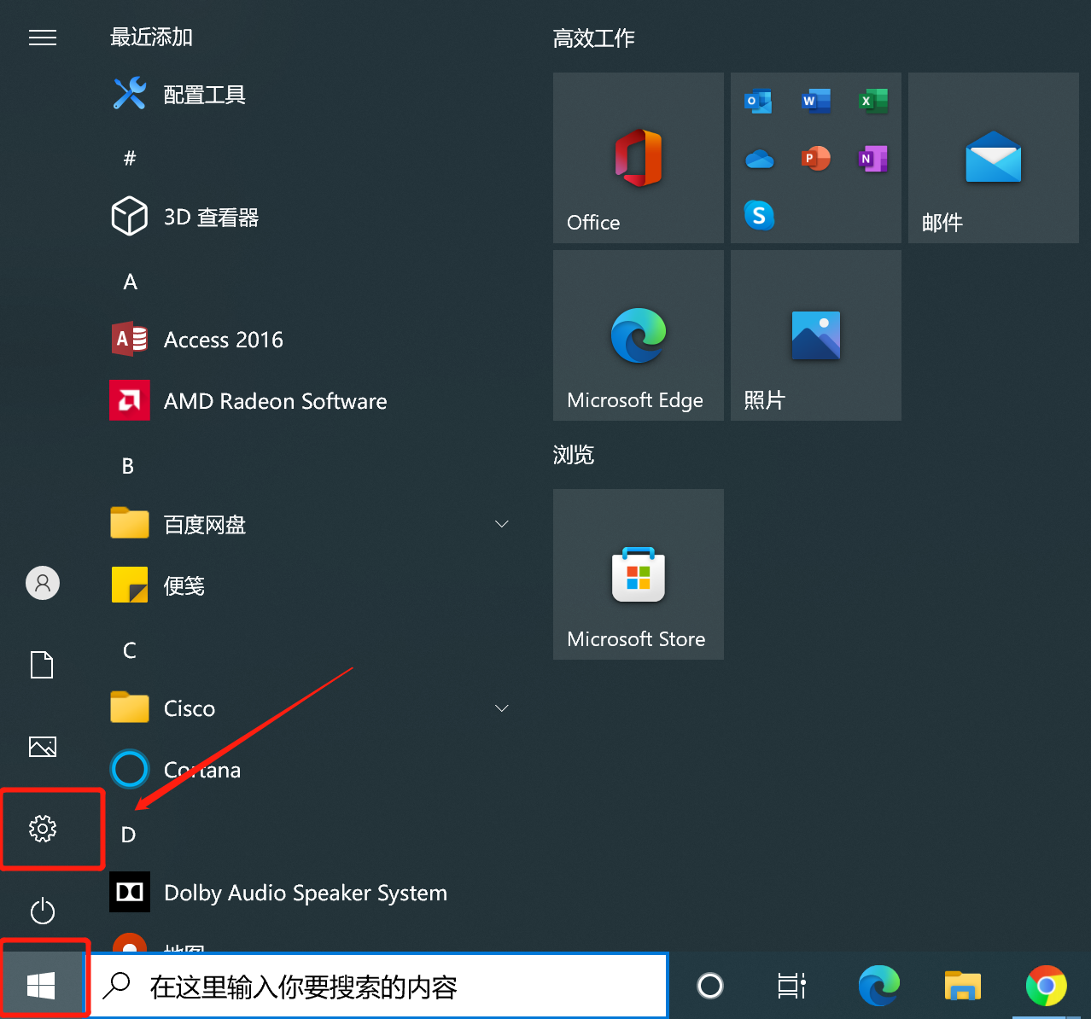
Task: Click the power button in the sidebar
Action: [x=42, y=911]
